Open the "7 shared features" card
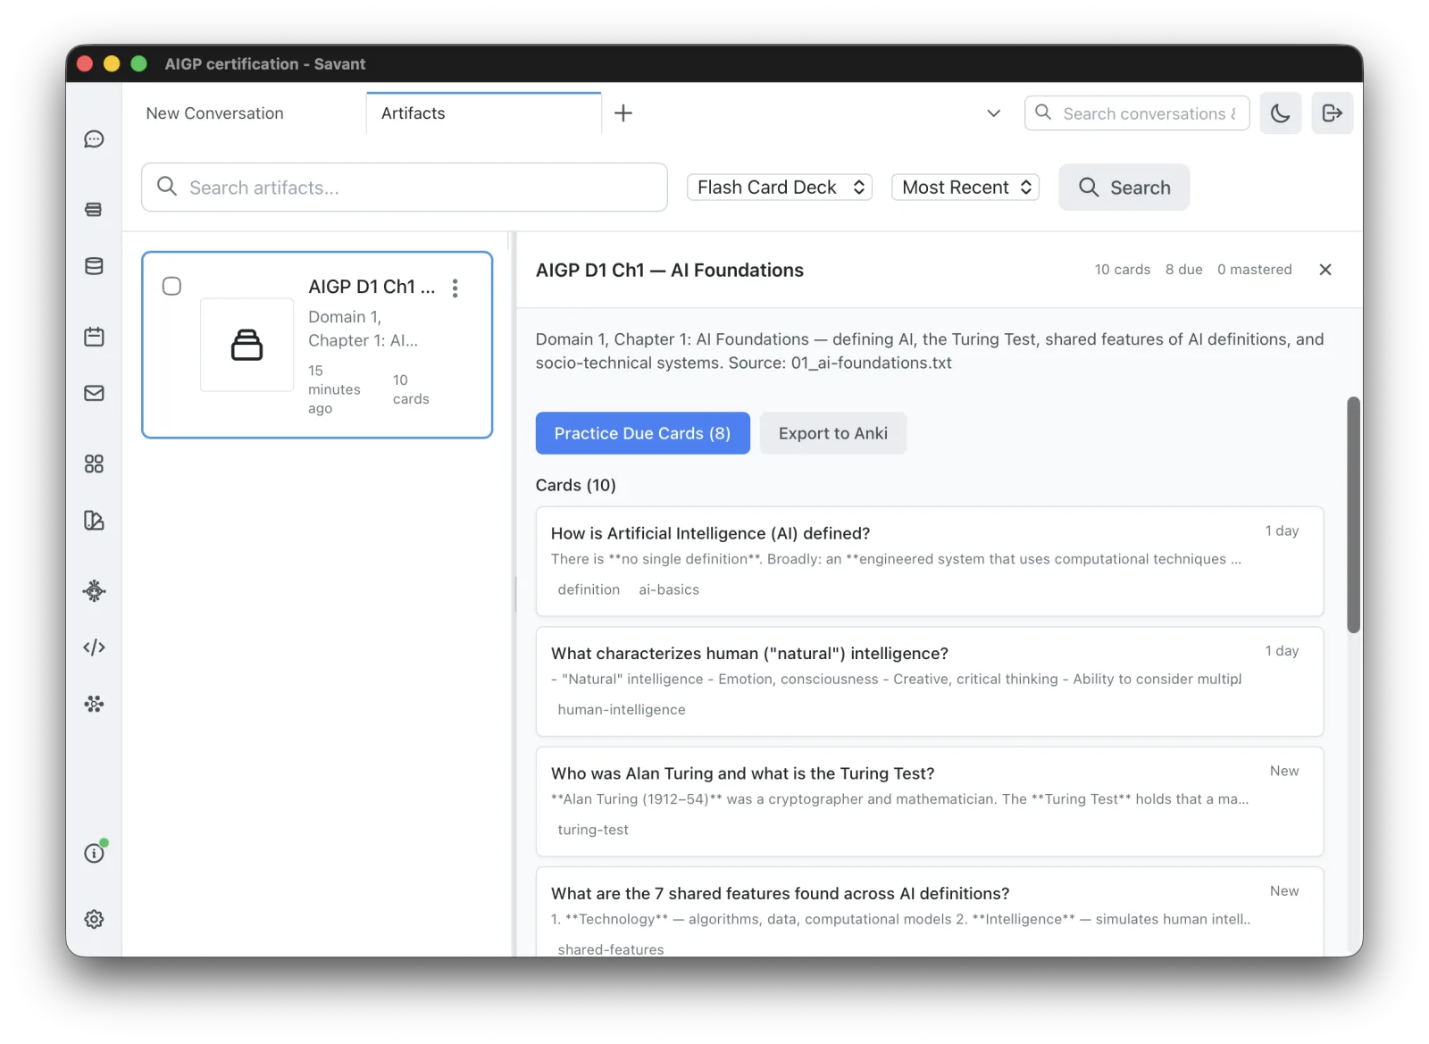Screen dimensions: 1429x1044 (x=929, y=911)
